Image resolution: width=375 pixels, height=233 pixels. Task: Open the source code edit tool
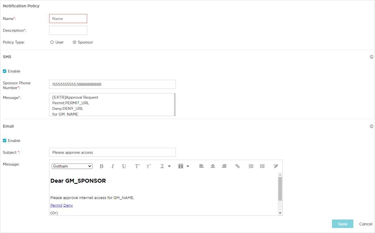point(276,166)
